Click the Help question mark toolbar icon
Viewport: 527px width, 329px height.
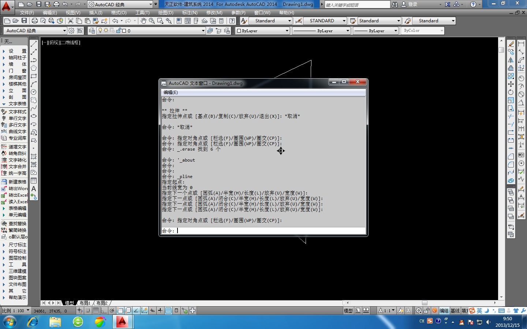point(232,21)
